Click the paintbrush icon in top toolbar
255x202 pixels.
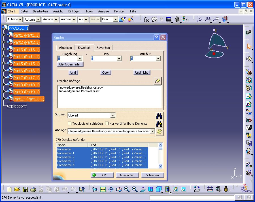tap(122, 19)
